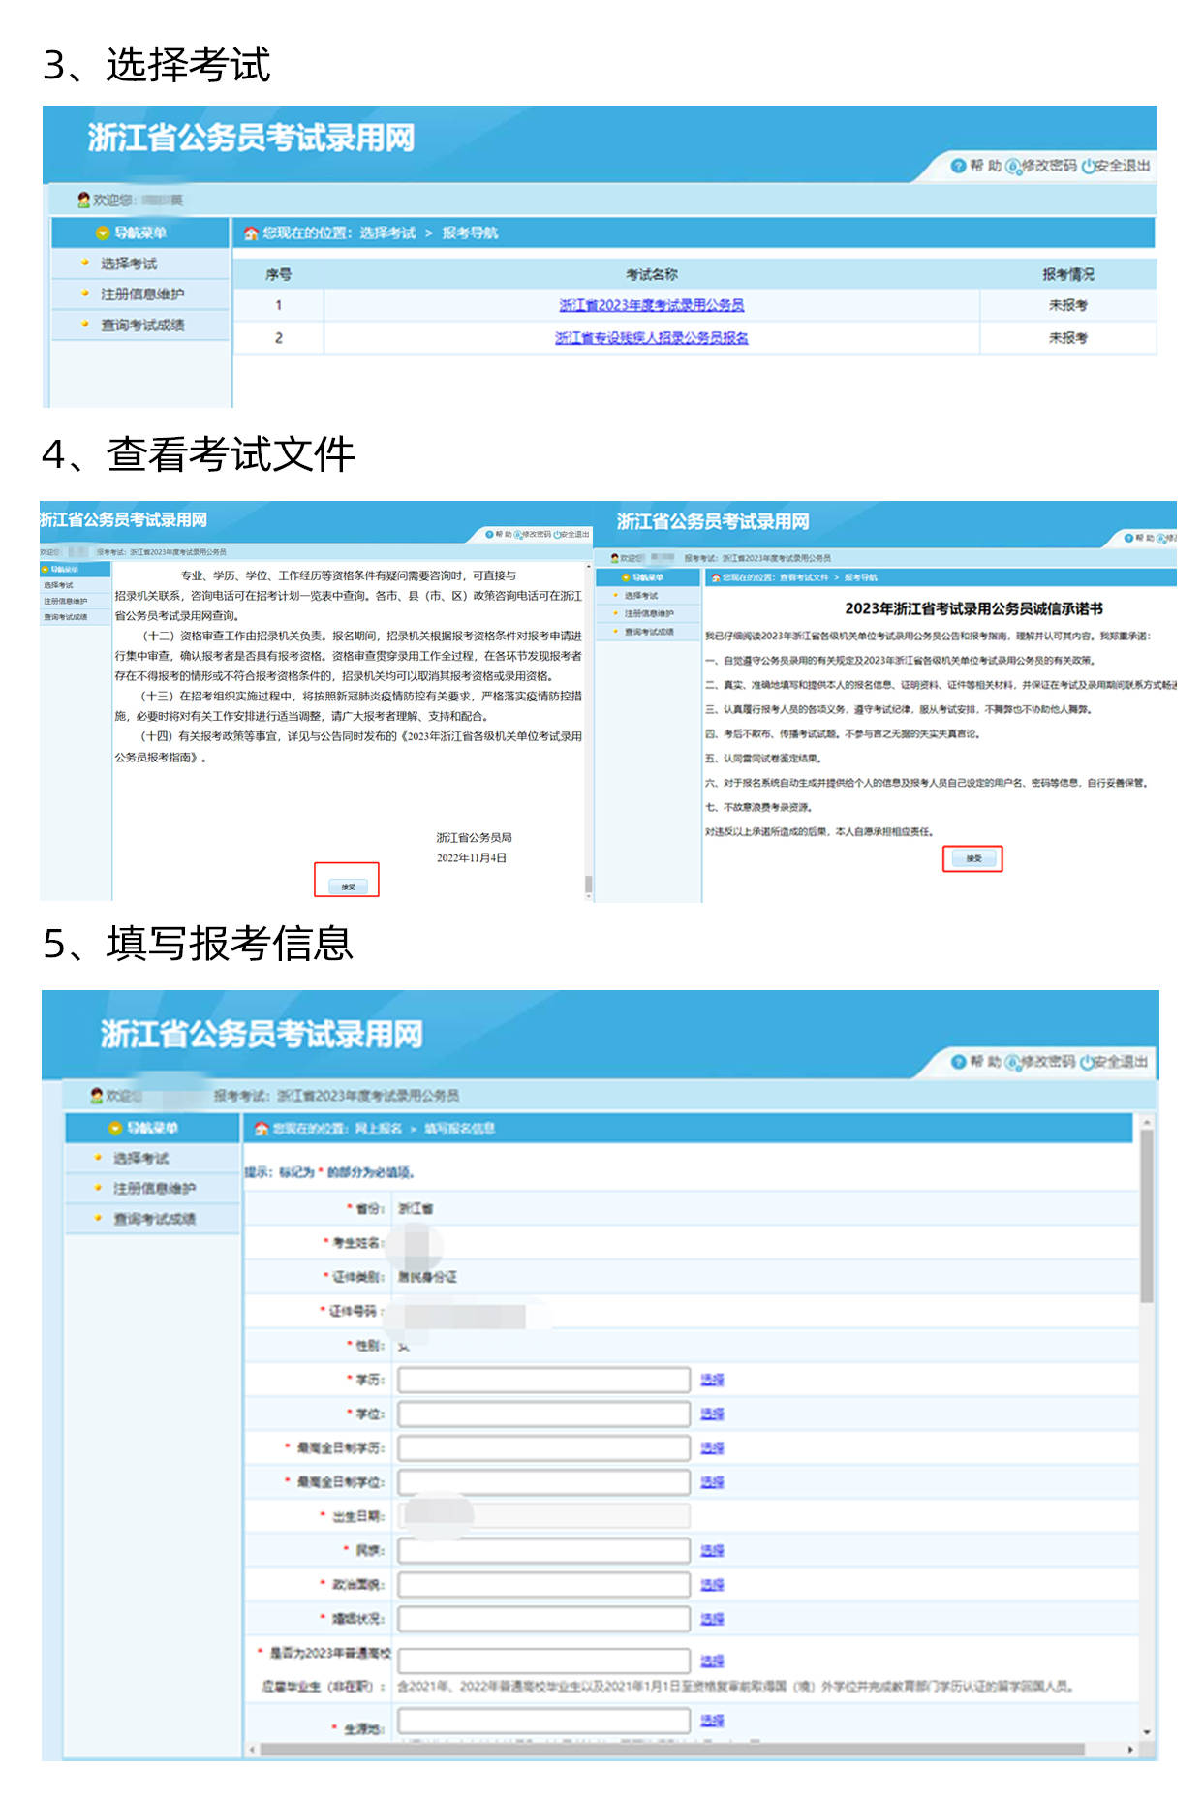Click help icon in step 3 screenshot header

click(x=958, y=166)
